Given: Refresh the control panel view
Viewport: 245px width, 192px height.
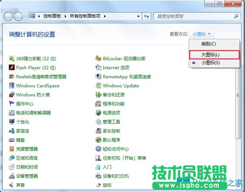Looking at the screenshot, I should click(147, 16).
